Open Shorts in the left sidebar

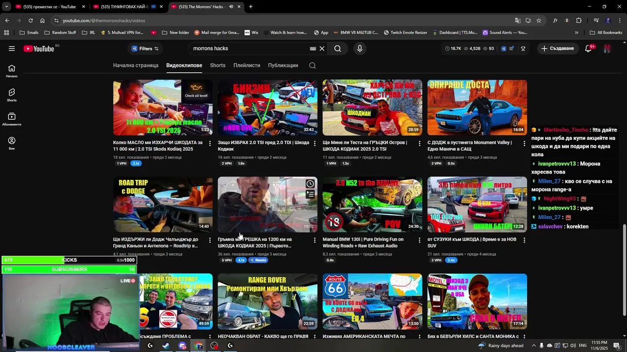click(x=12, y=95)
